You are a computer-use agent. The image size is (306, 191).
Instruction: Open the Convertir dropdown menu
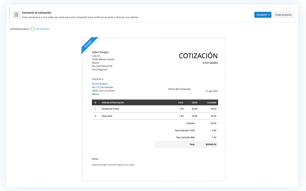[263, 15]
